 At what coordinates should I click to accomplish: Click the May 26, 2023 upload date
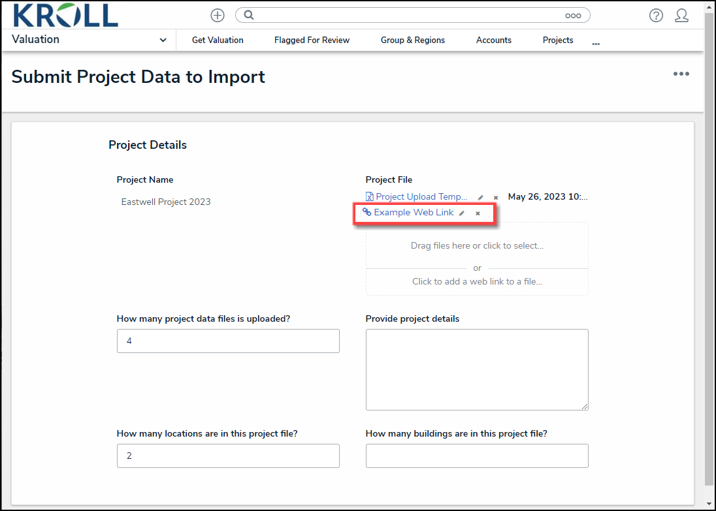tap(547, 196)
